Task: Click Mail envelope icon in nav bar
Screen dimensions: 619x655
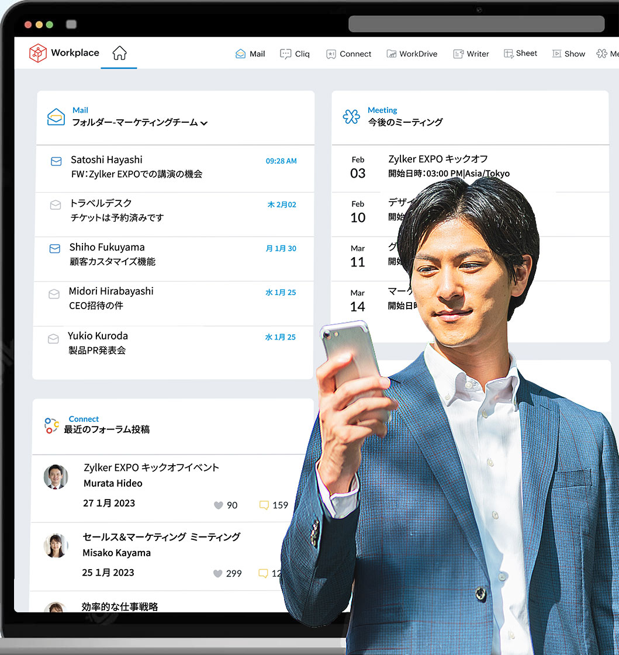Action: point(240,54)
